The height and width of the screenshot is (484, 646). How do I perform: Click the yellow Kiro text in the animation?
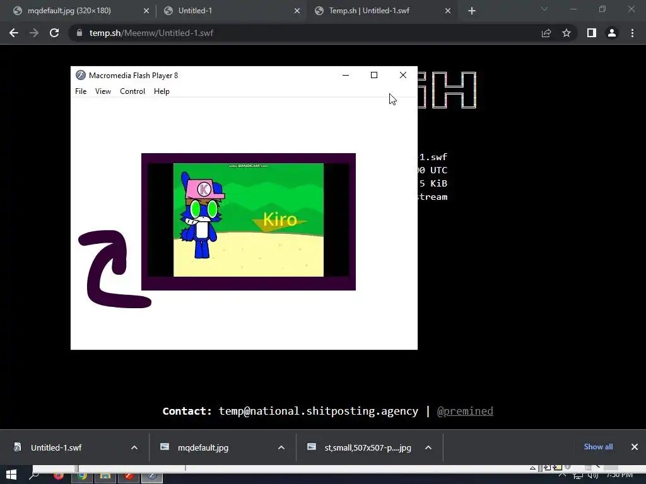279,219
